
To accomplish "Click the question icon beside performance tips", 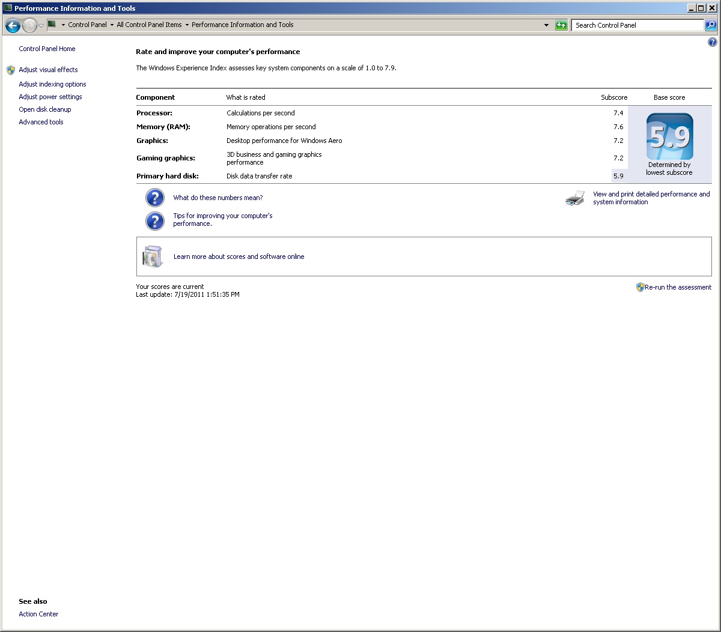I will (x=155, y=220).
